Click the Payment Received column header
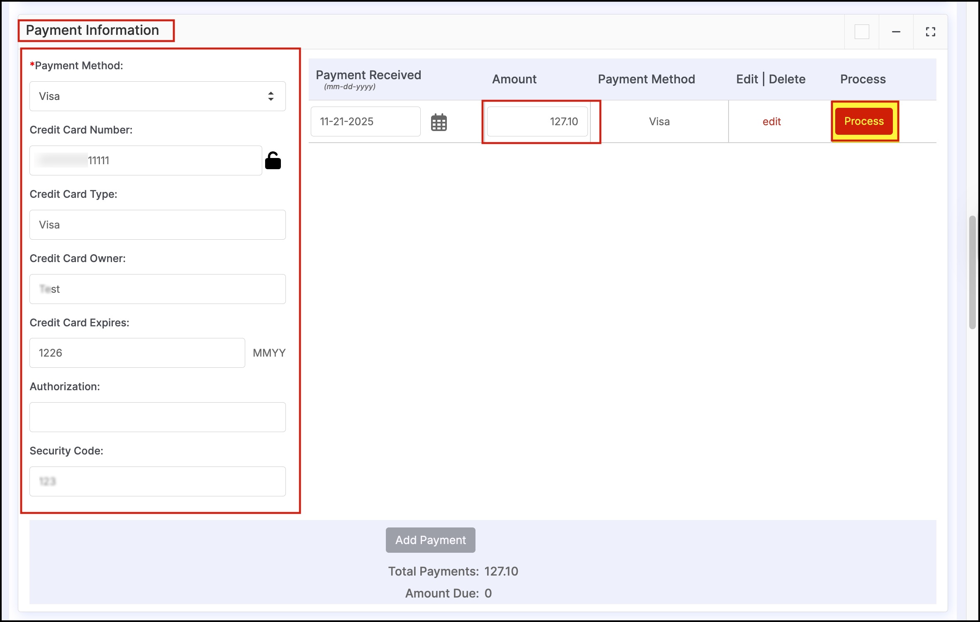This screenshot has height=622, width=980. coord(368,75)
